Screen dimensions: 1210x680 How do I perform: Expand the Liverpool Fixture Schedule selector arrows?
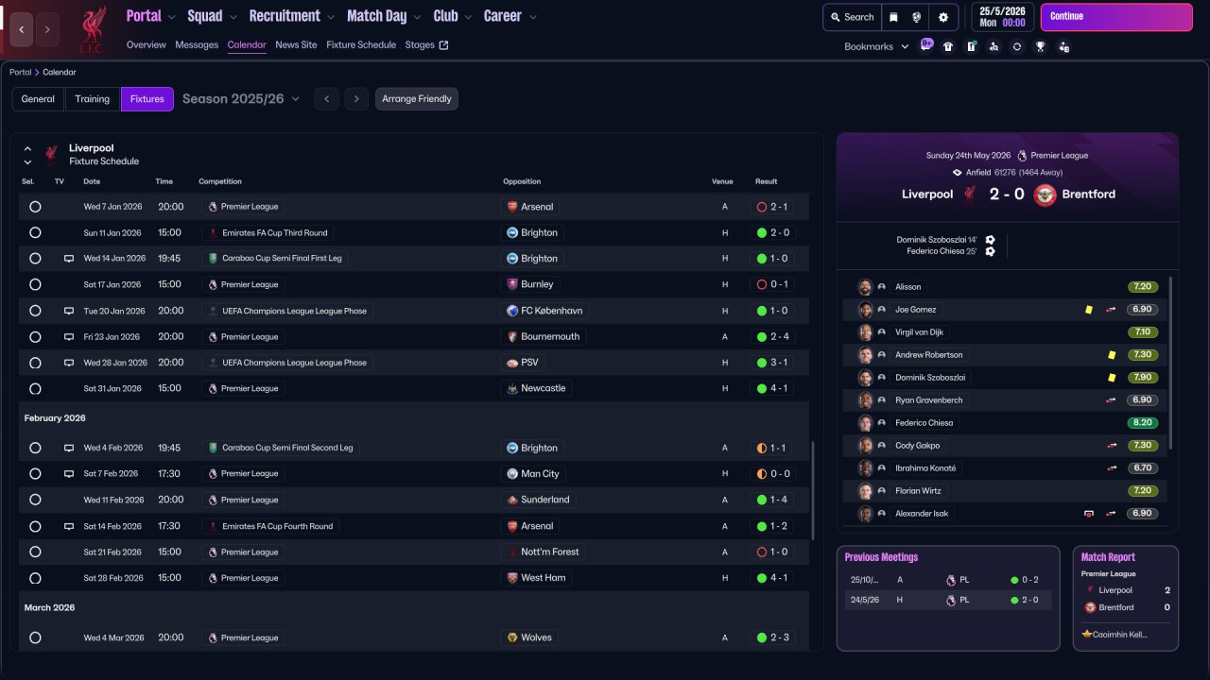pos(27,155)
